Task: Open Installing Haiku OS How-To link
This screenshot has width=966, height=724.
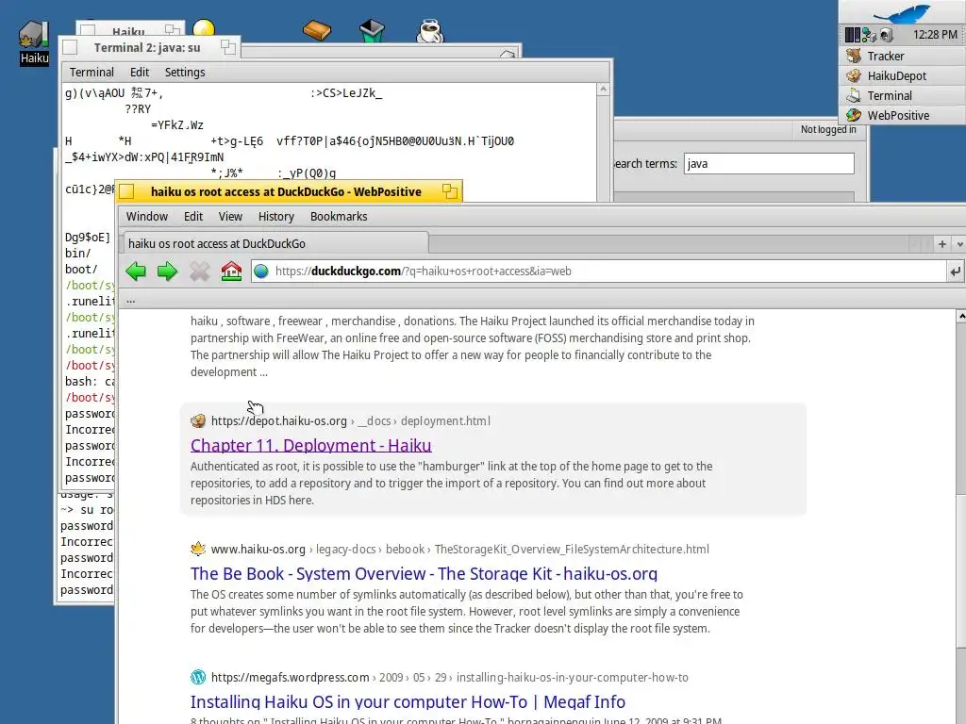Action: (408, 701)
